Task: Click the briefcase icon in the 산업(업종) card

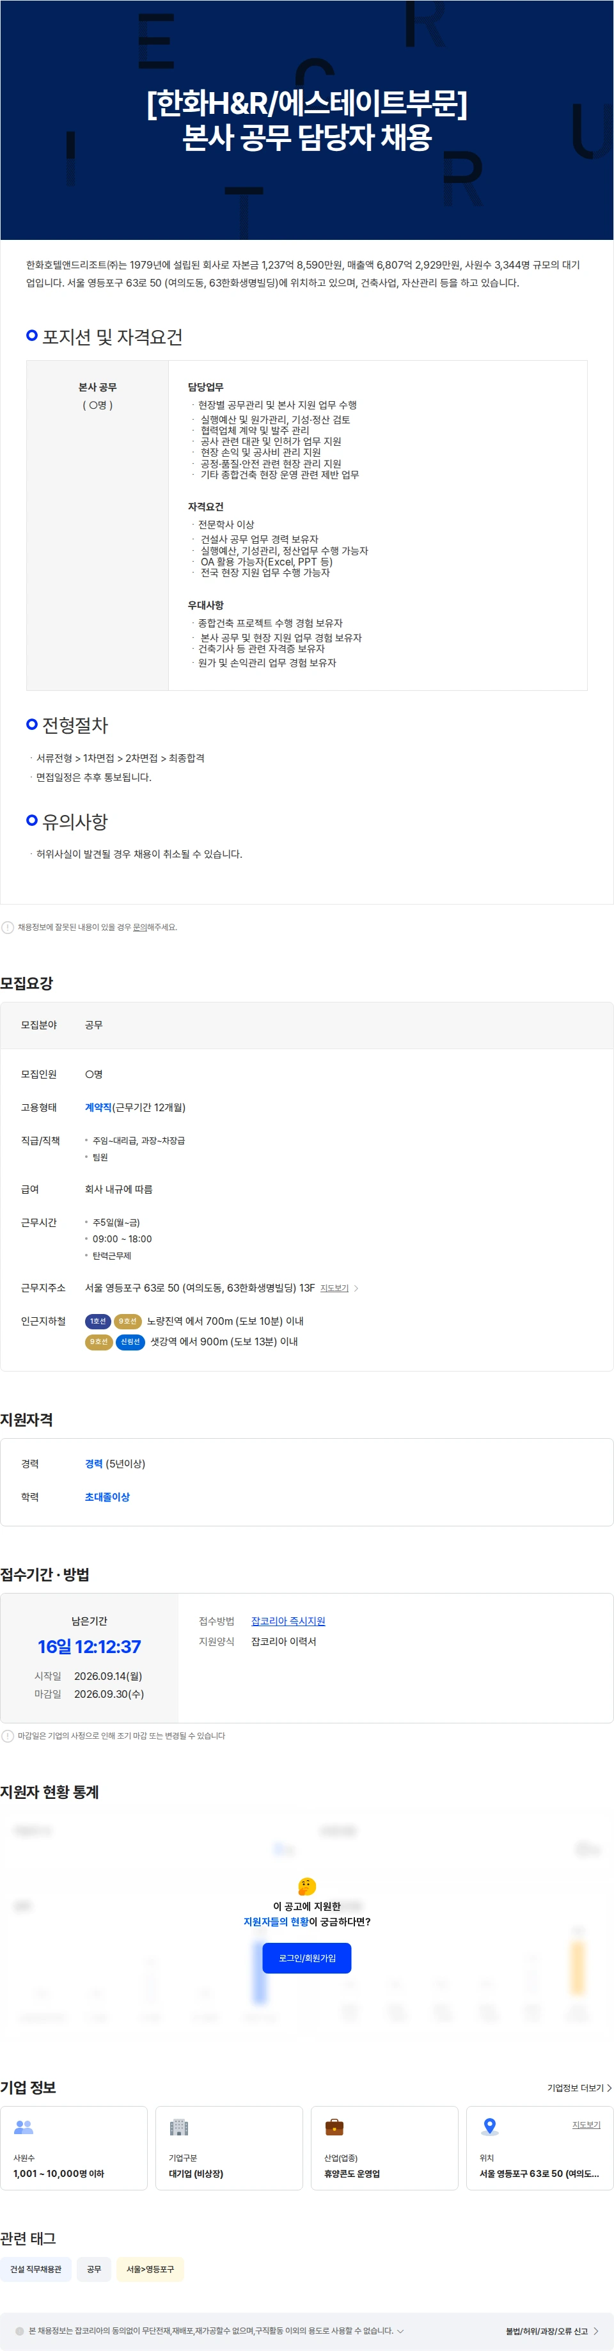Action: 335,2126
